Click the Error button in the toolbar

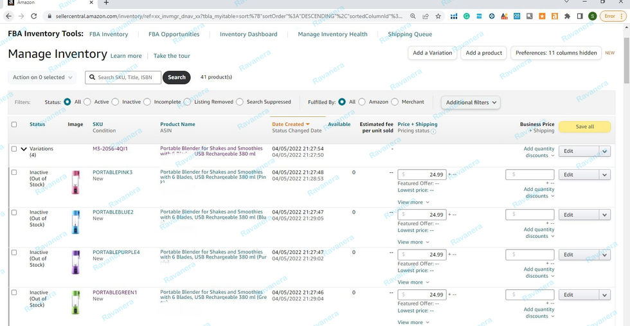[611, 17]
